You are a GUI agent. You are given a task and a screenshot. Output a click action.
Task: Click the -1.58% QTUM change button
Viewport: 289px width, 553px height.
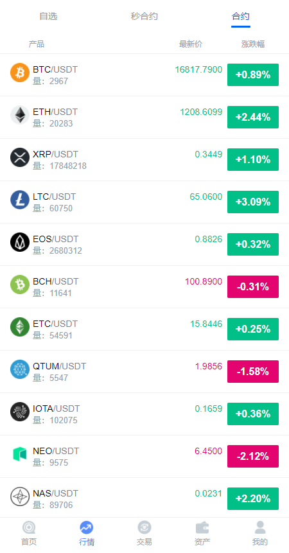coord(253,371)
